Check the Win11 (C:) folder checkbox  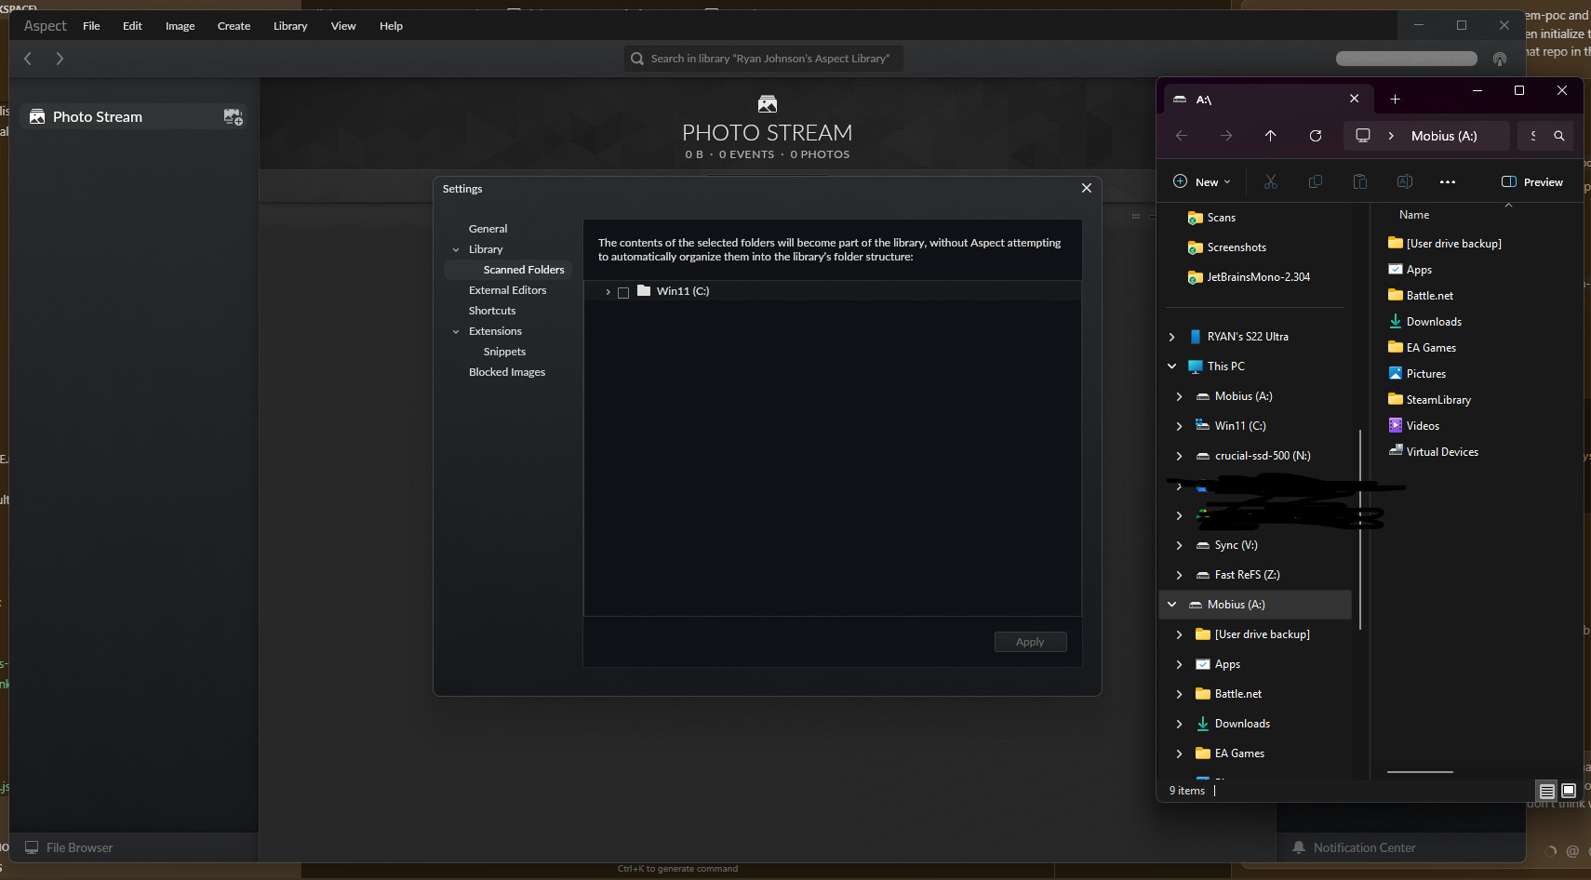point(623,292)
